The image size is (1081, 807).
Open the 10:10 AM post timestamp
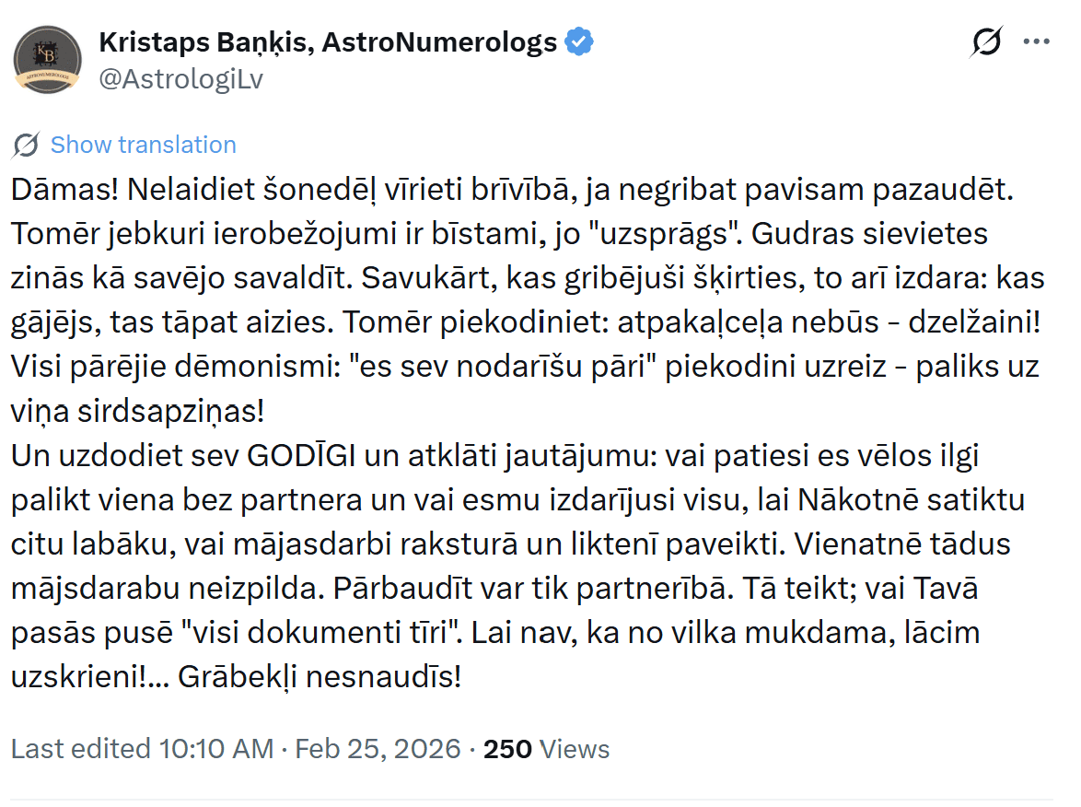(216, 749)
